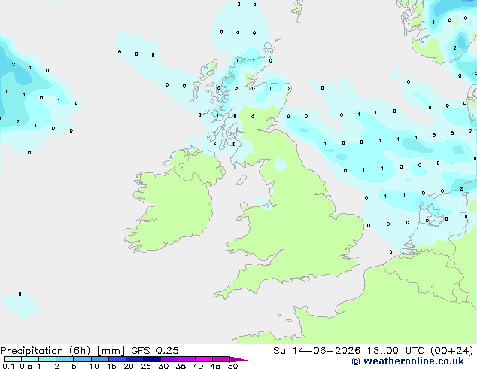
Task: Click the 'GFS 0.25' model label
Action: [155, 351]
